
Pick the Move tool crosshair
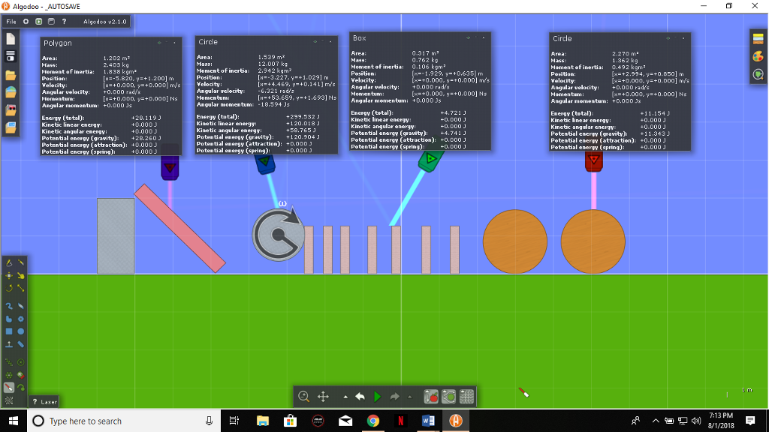click(9, 276)
